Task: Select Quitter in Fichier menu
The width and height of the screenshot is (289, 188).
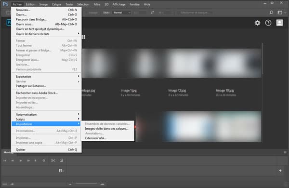Action: click(x=46, y=149)
